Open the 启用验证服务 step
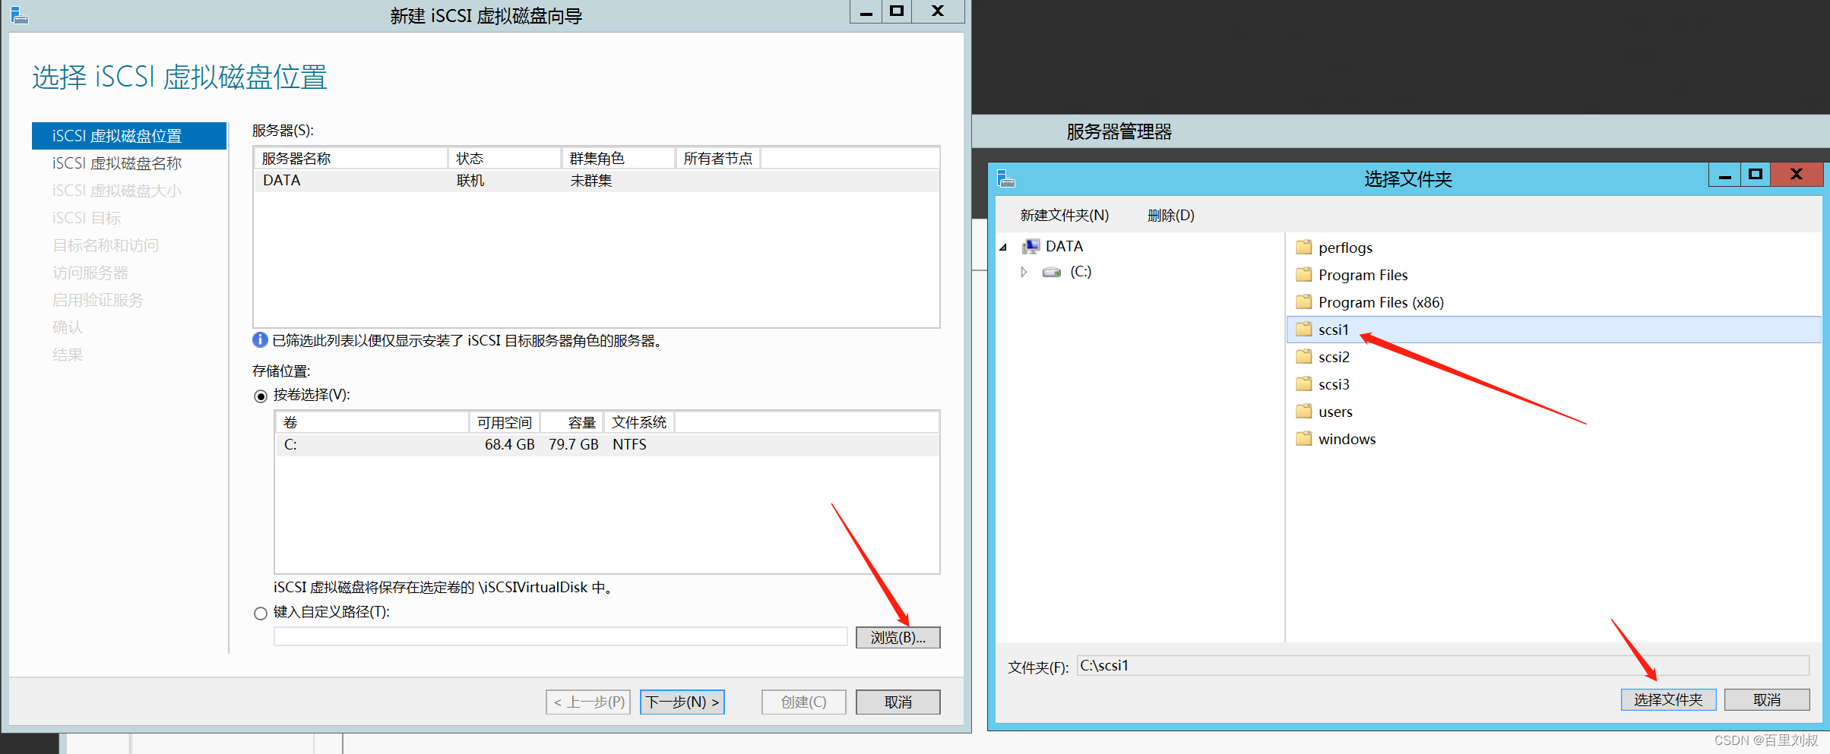This screenshot has height=754, width=1830. pyautogui.click(x=98, y=300)
